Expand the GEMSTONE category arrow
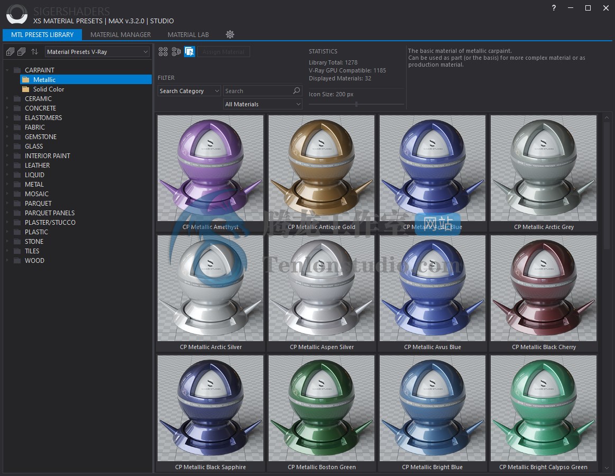This screenshot has width=615, height=476. [7, 136]
